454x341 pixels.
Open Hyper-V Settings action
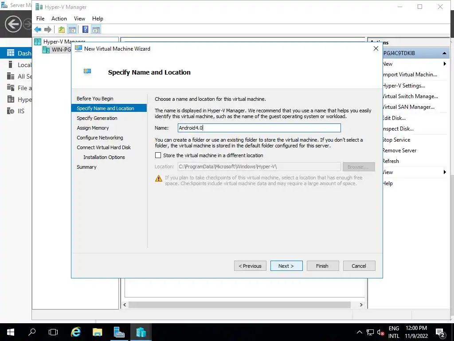403,86
